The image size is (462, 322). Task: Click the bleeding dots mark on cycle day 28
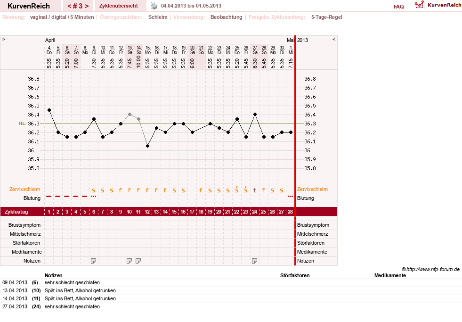pos(290,197)
